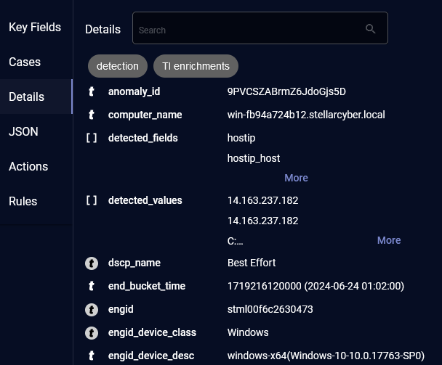
Task: Go to the Actions tab
Action: [x=28, y=167]
